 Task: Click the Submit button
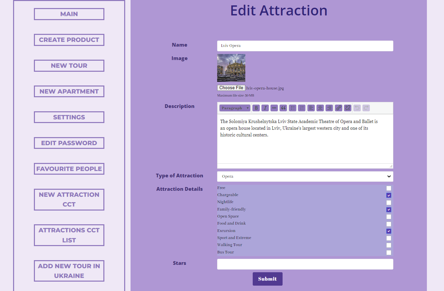[x=267, y=279]
